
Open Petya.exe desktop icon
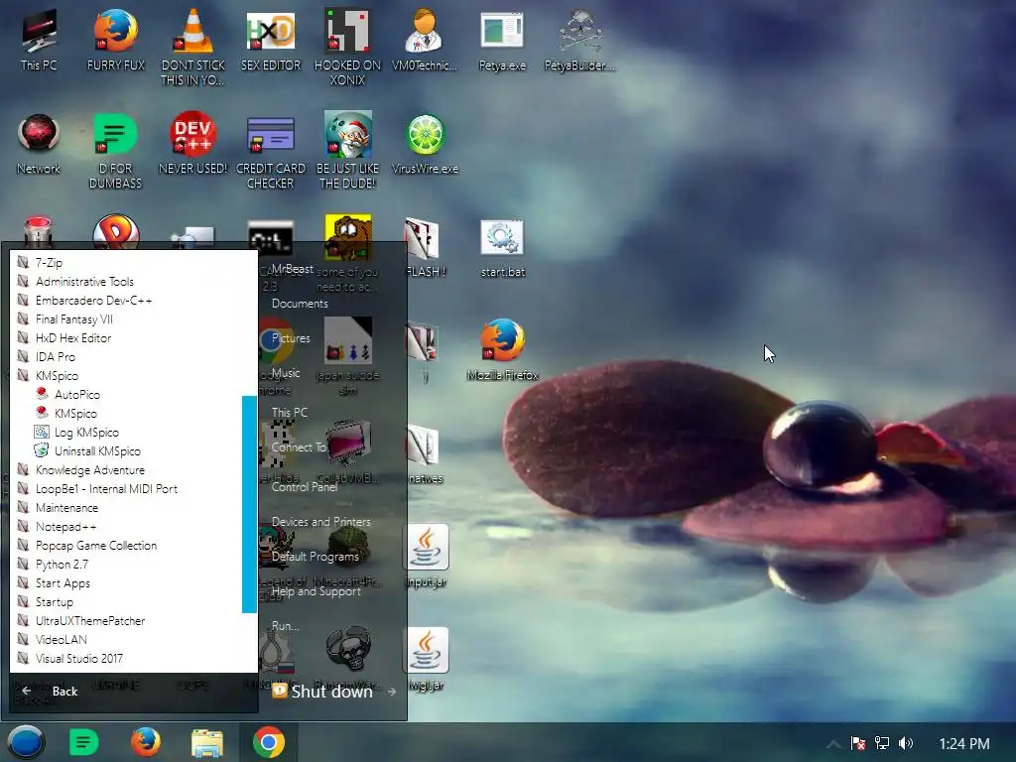(502, 40)
